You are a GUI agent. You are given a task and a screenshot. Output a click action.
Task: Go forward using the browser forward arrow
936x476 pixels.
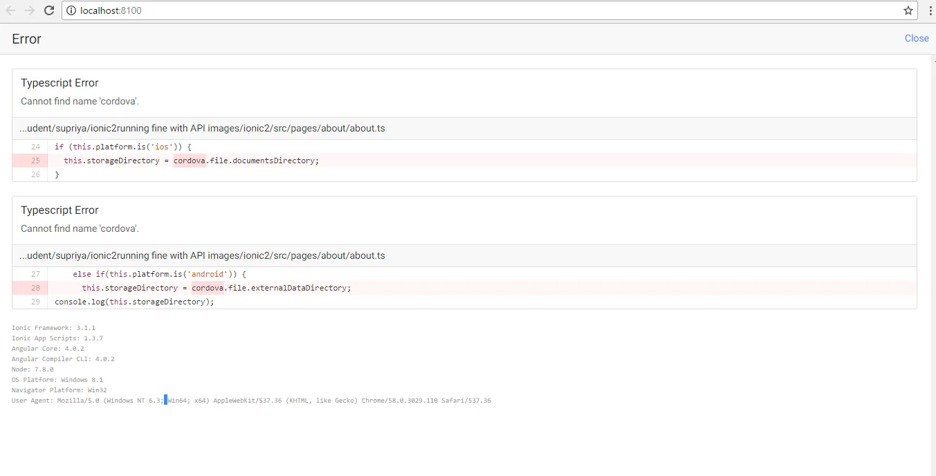29,10
